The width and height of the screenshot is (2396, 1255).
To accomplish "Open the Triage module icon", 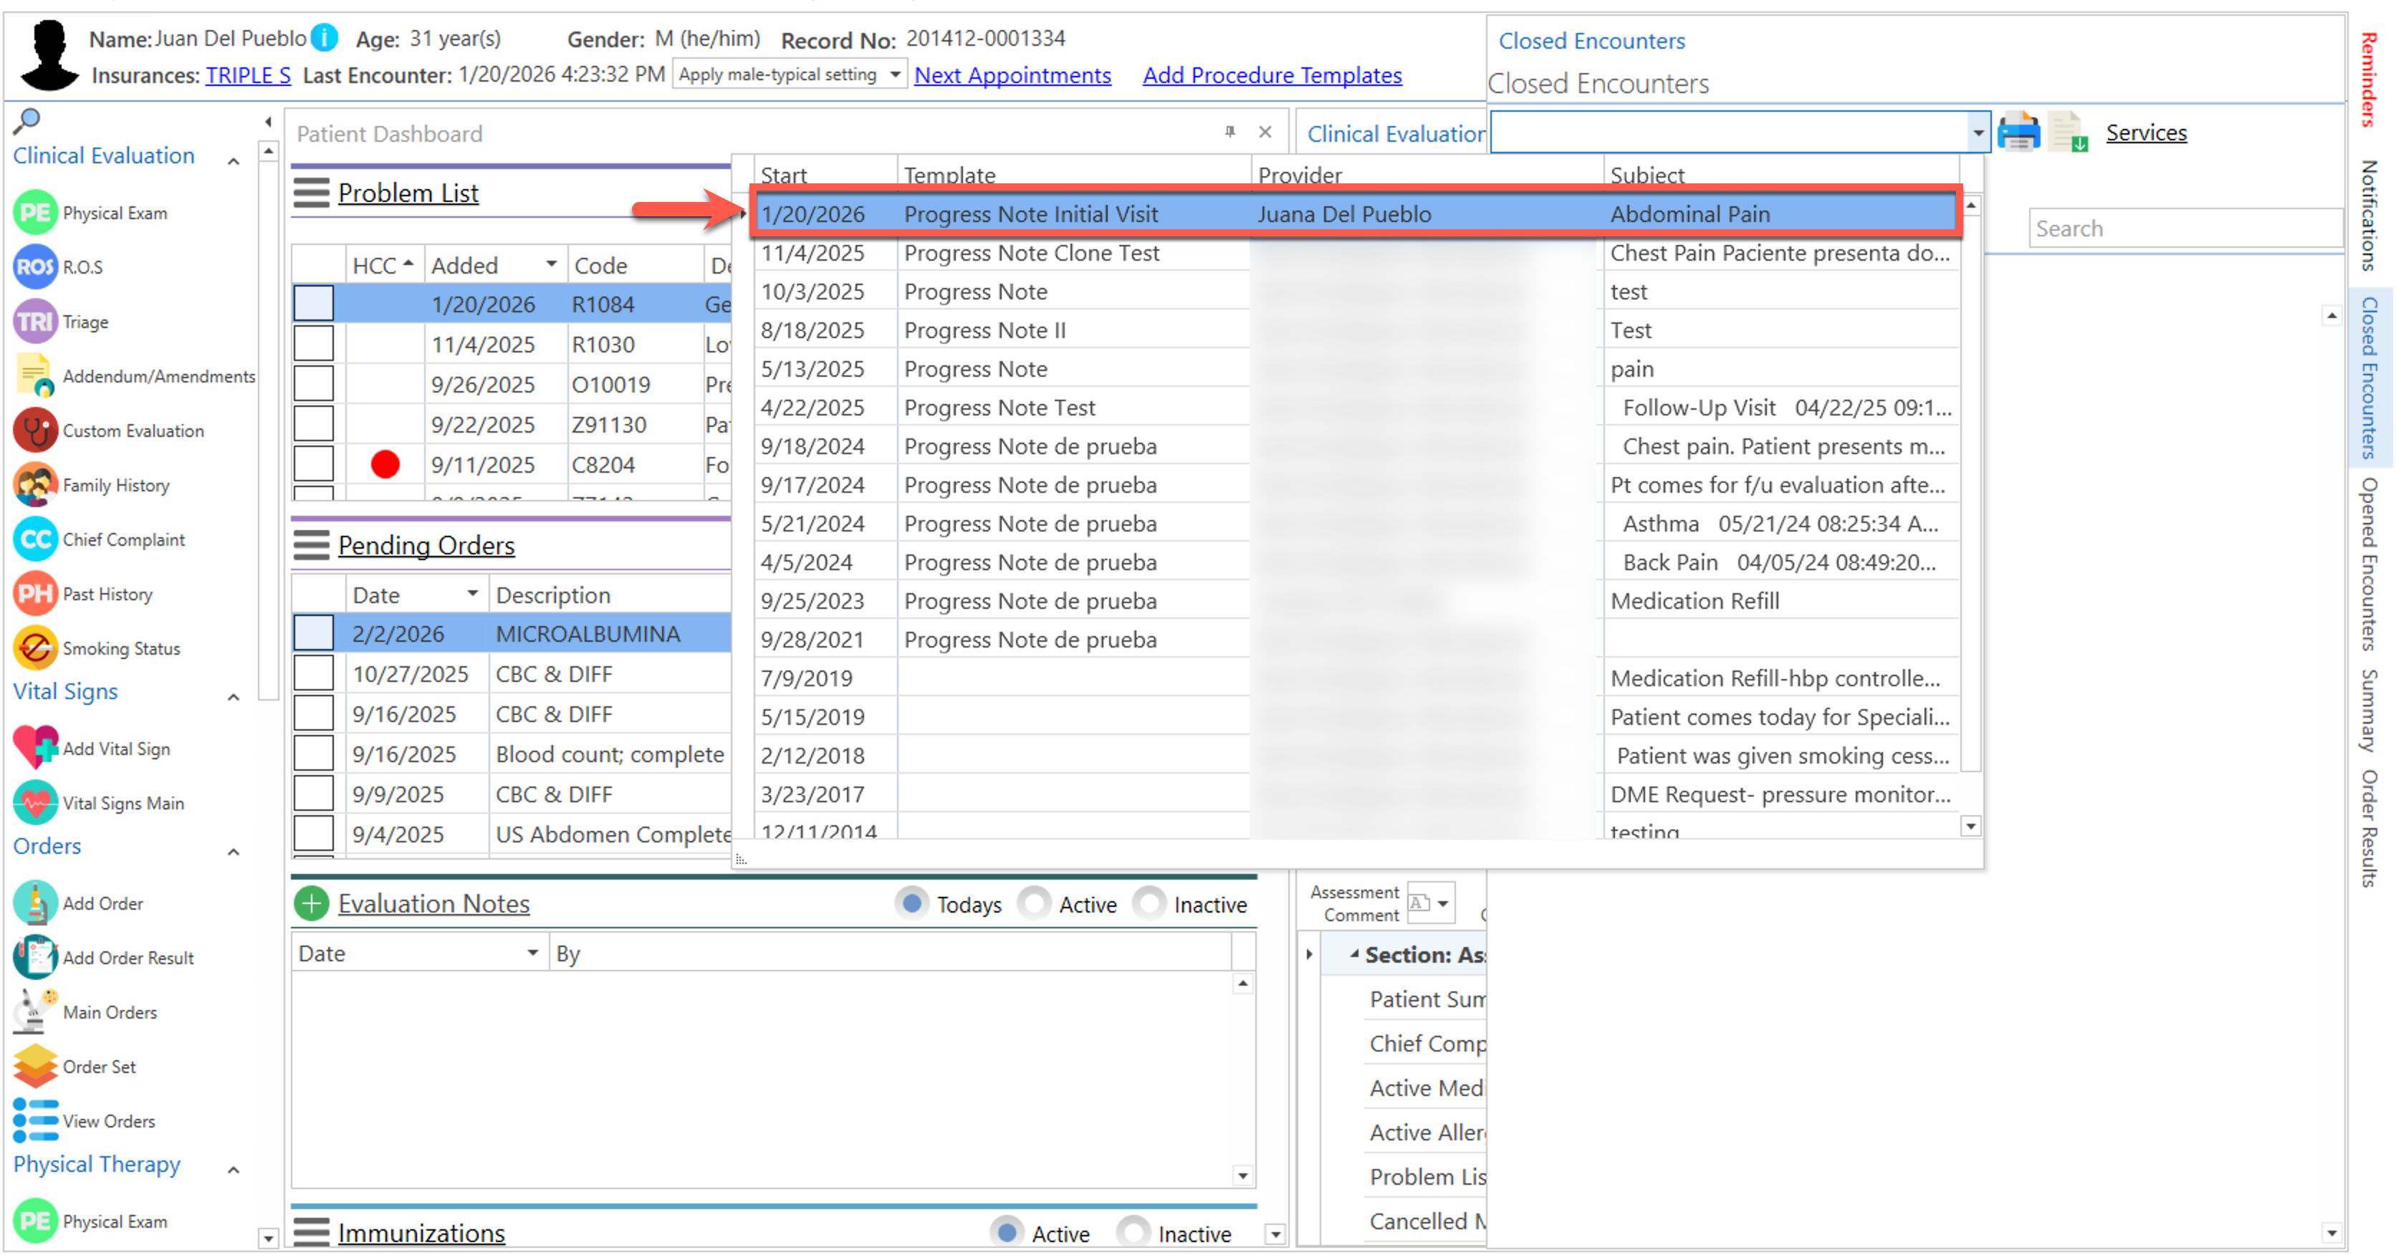I will tap(35, 322).
